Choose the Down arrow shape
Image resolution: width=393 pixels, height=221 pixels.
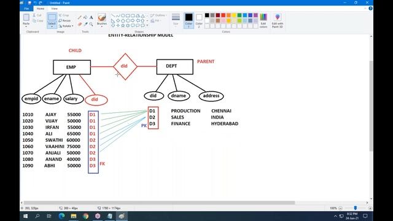coord(113,25)
